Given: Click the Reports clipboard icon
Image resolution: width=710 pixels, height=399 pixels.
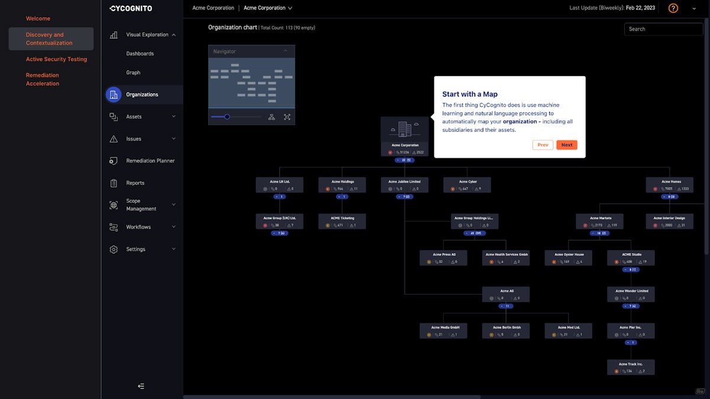Looking at the screenshot, I should click(x=114, y=183).
